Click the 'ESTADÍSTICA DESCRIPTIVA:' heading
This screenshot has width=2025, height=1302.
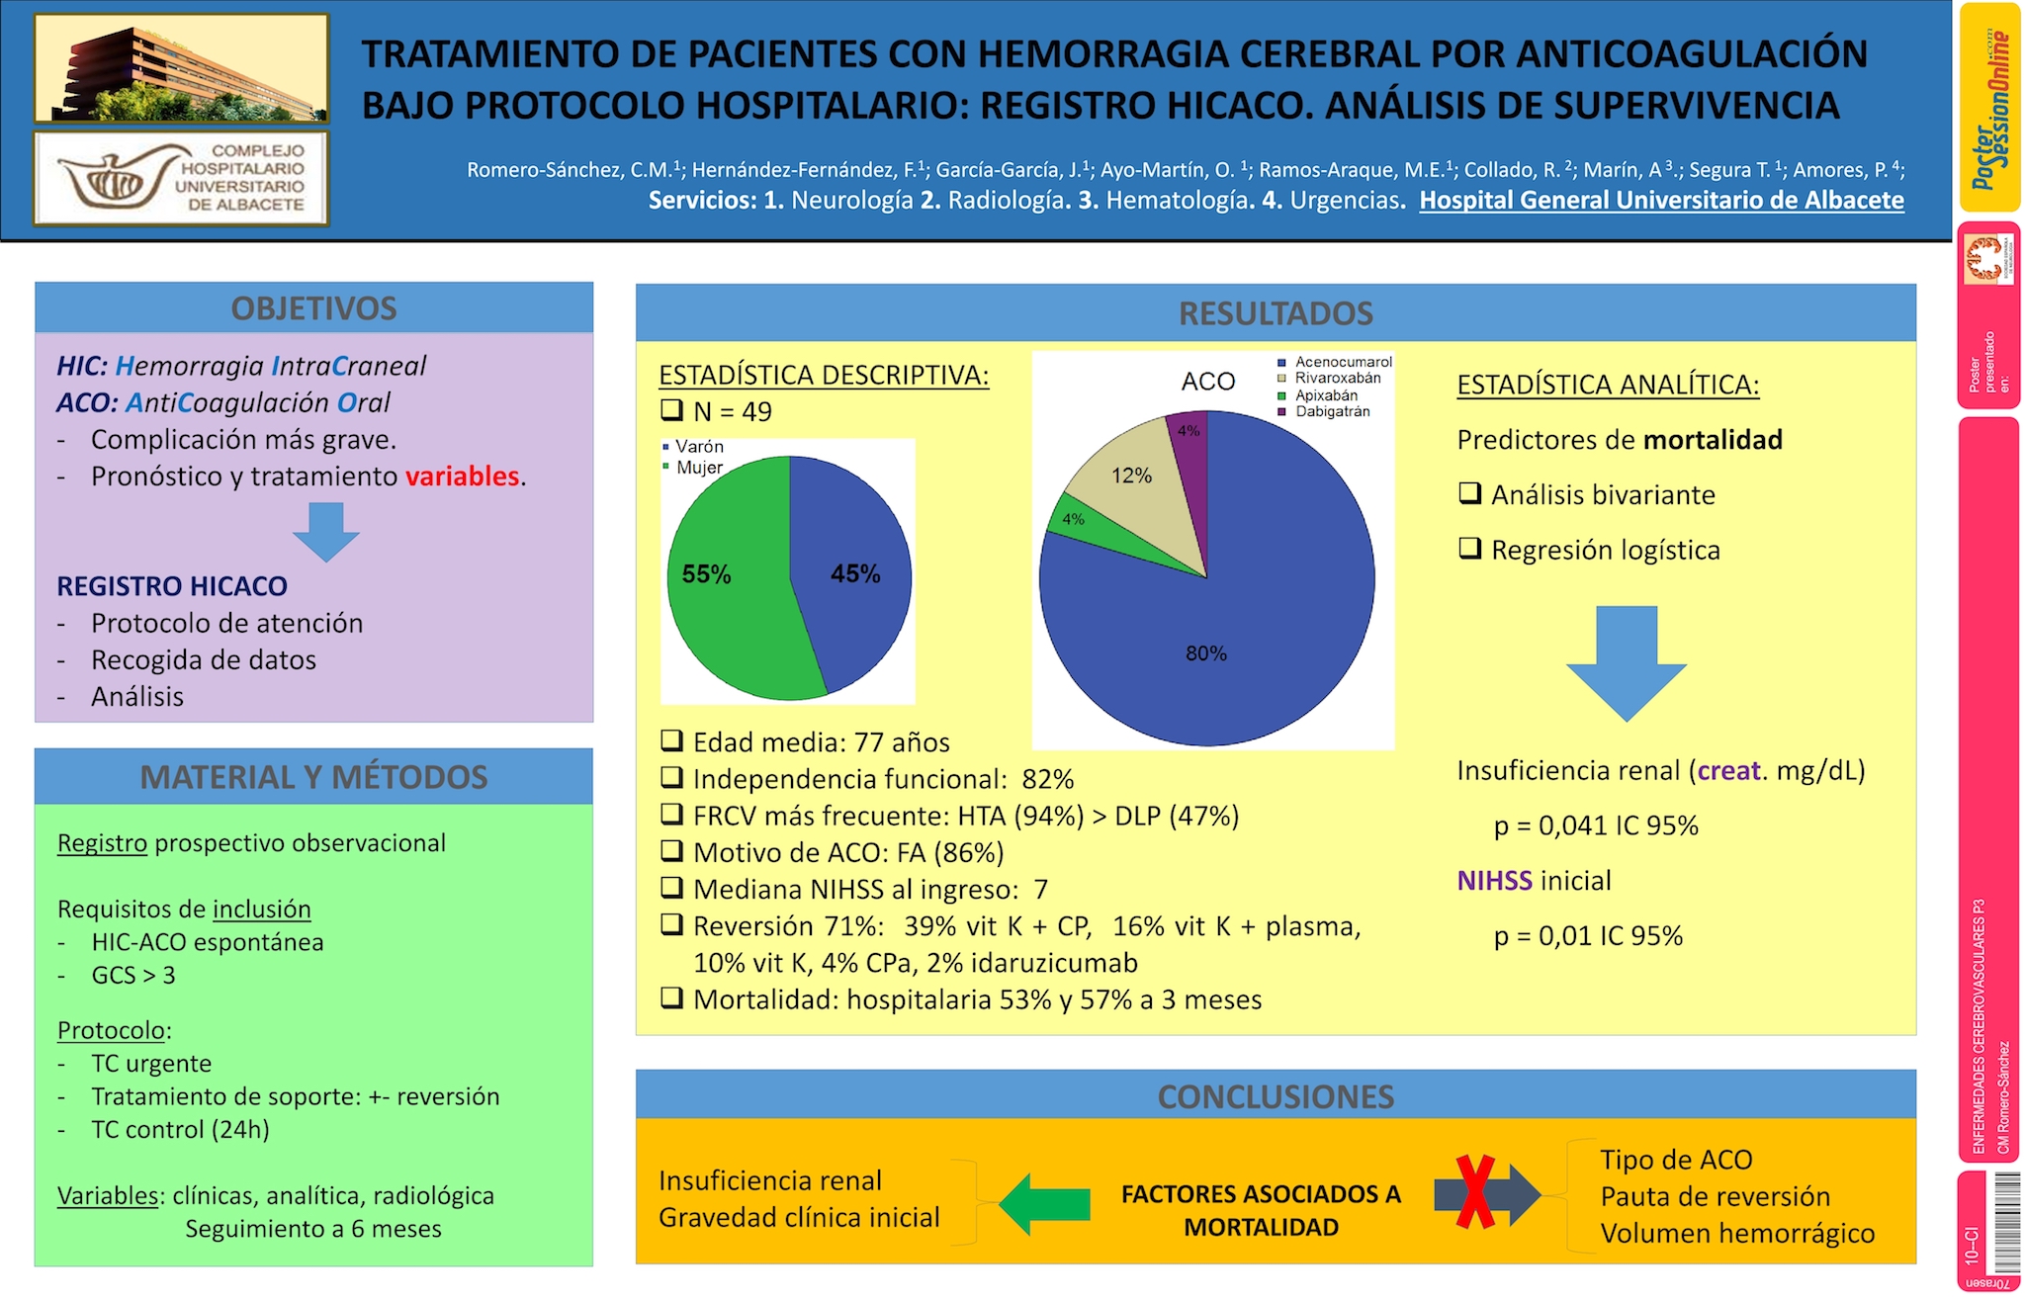coord(824,376)
